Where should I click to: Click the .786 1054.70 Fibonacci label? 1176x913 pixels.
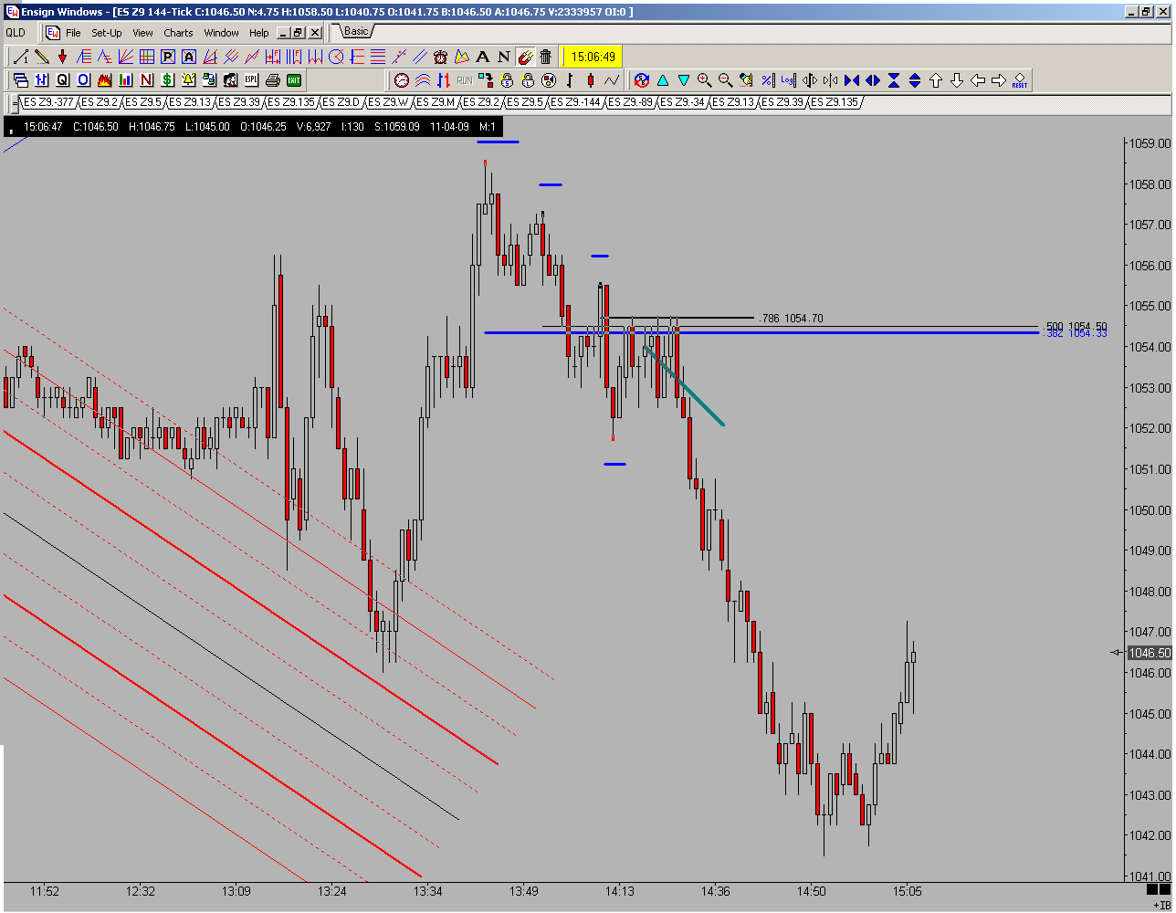tap(791, 319)
